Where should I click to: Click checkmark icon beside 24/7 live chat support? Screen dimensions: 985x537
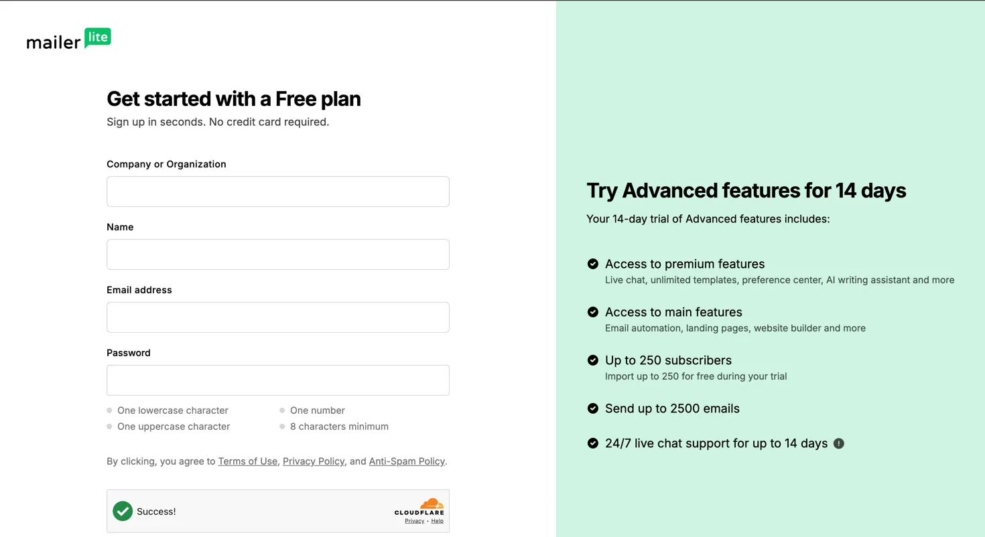pyautogui.click(x=593, y=443)
